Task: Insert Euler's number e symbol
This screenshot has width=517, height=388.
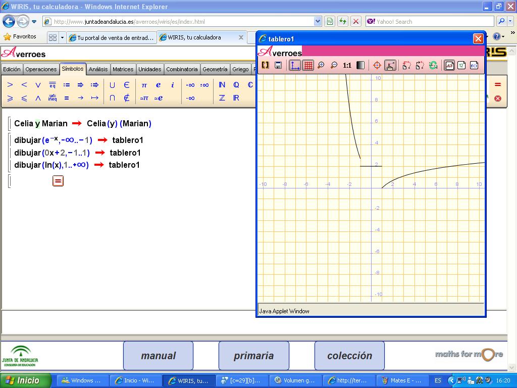Action: (x=158, y=85)
